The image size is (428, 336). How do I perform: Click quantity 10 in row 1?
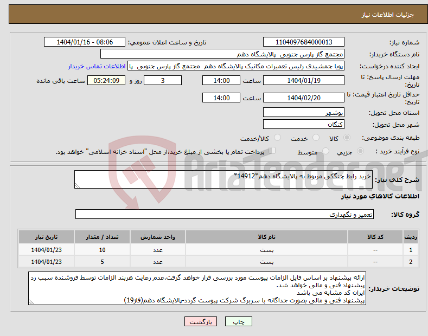[102, 250]
